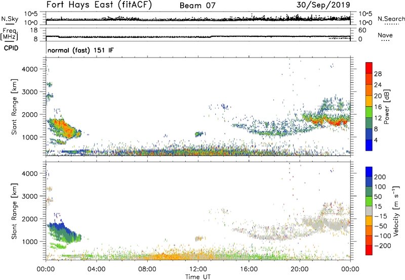Click the 'Freq. [MHz]' axis label
405x280 pixels.
(9, 34)
